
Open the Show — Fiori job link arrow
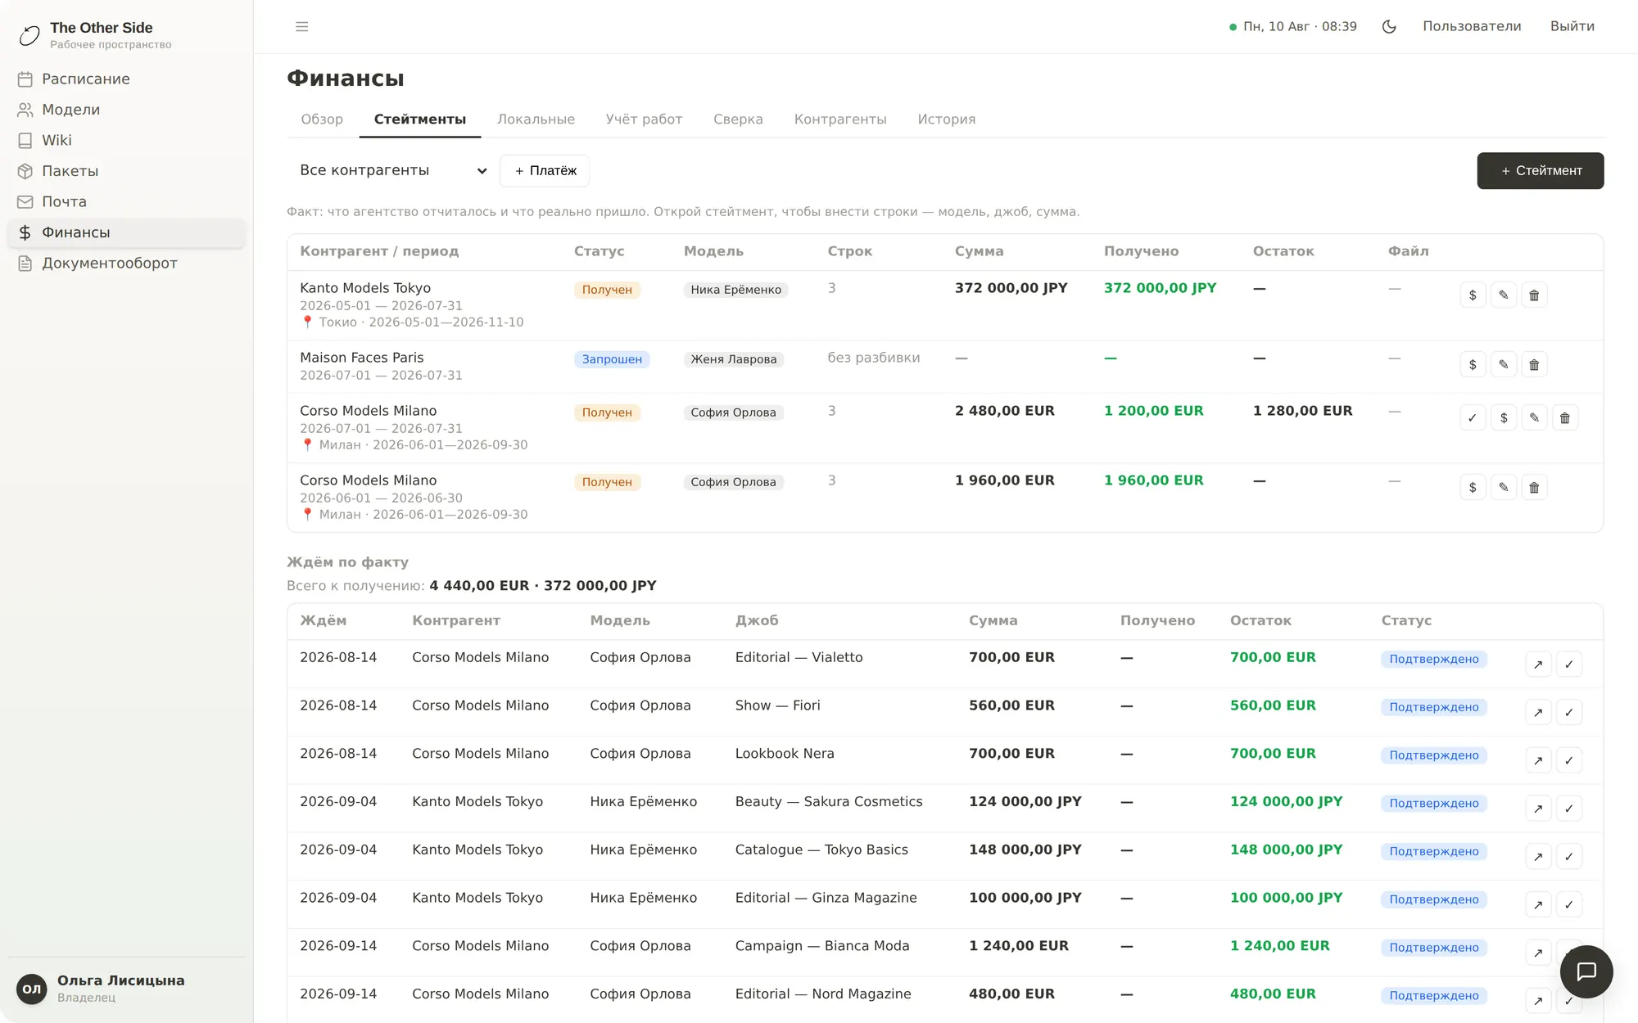(x=1538, y=713)
